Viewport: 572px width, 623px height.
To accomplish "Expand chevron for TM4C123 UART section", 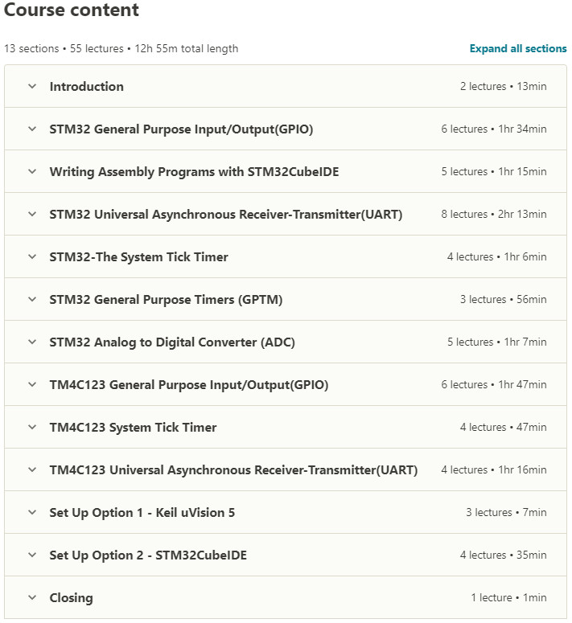I will pyautogui.click(x=32, y=470).
